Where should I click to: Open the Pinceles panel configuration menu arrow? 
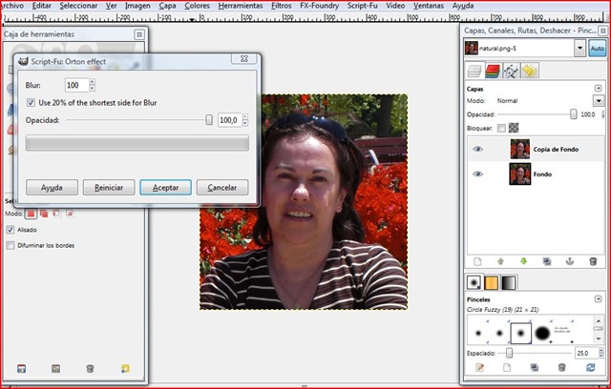599,299
